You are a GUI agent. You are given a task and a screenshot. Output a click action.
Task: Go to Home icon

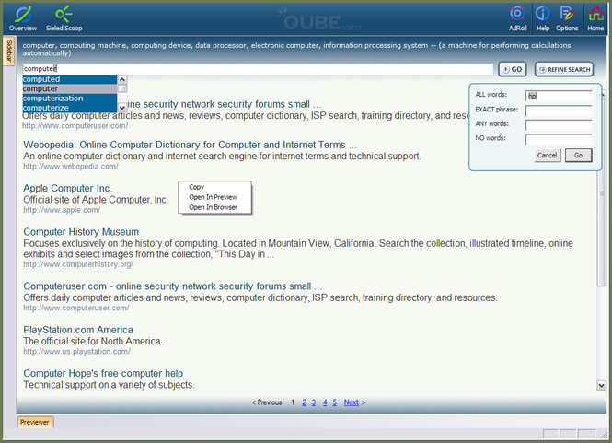(595, 14)
